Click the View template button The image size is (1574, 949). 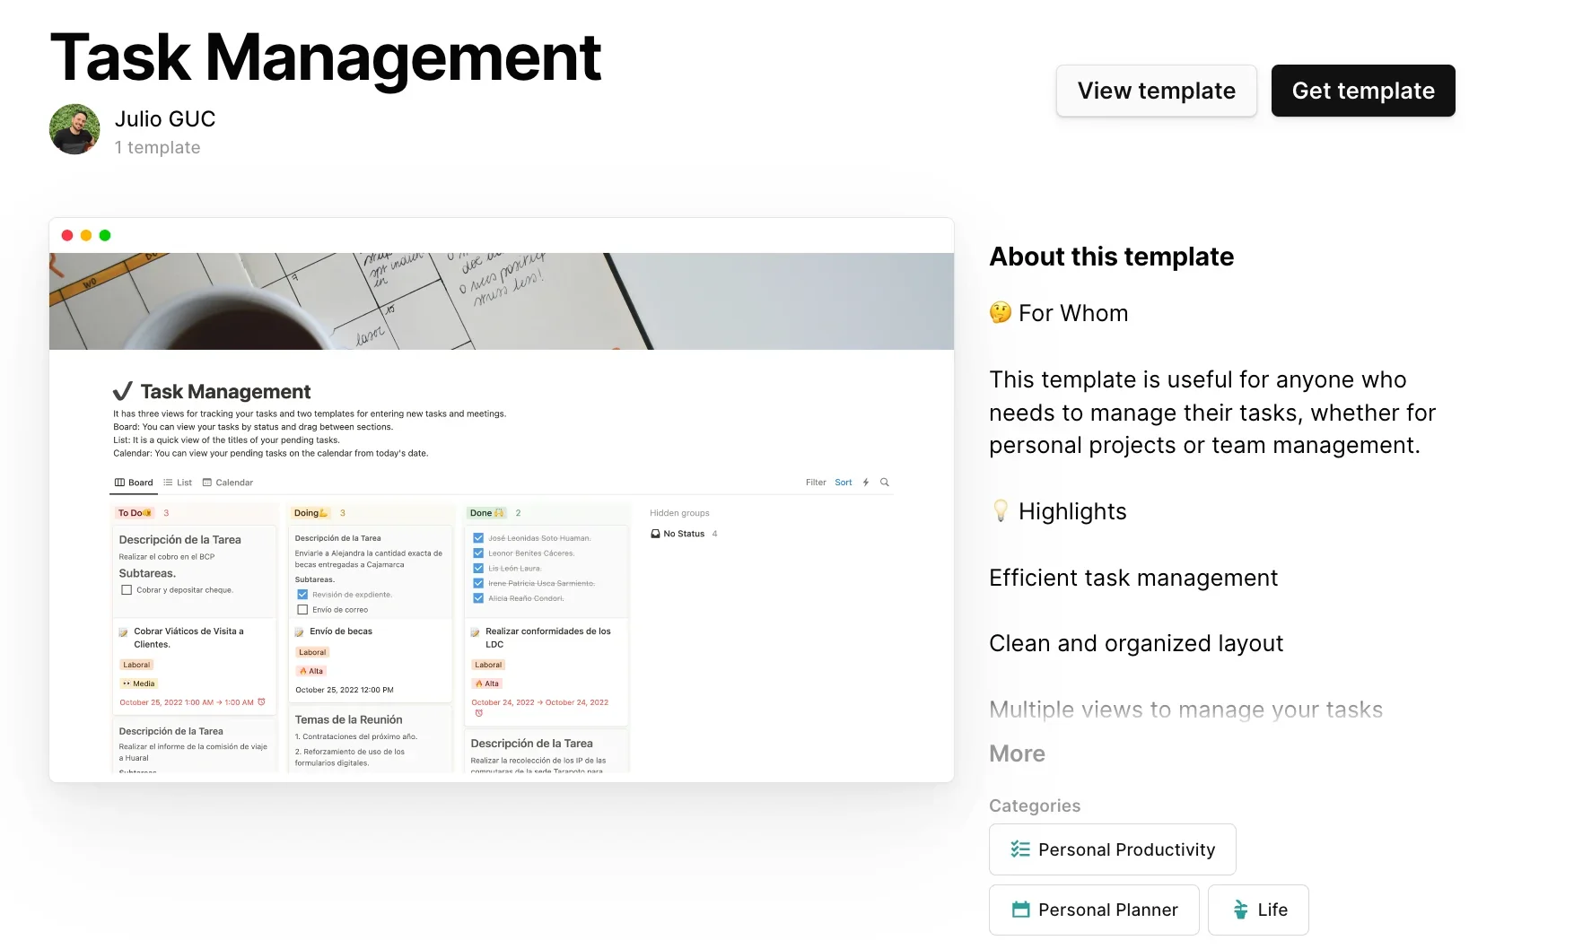pos(1156,91)
